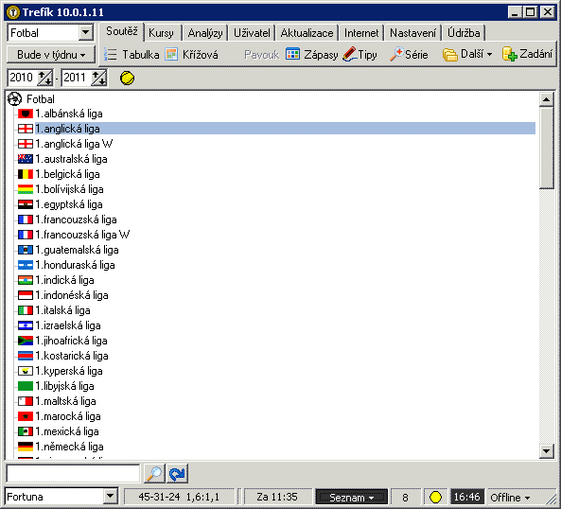Open Tipy with the pencil icon
Viewport: 561px width, 509px height.
(359, 55)
